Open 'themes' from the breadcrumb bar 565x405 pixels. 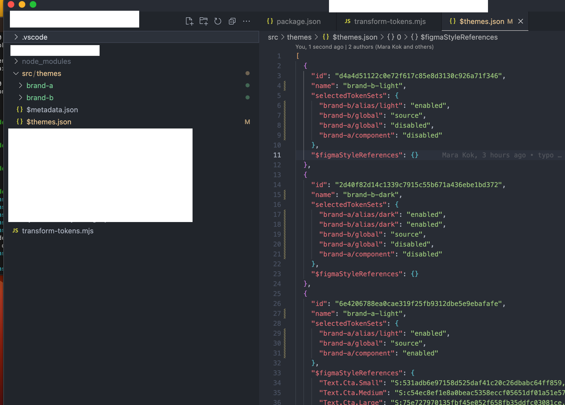click(300, 37)
